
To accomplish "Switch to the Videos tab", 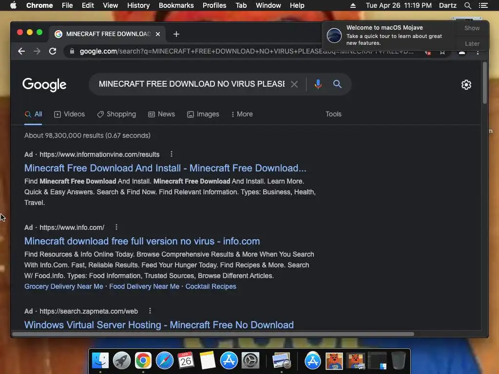I will click(69, 114).
